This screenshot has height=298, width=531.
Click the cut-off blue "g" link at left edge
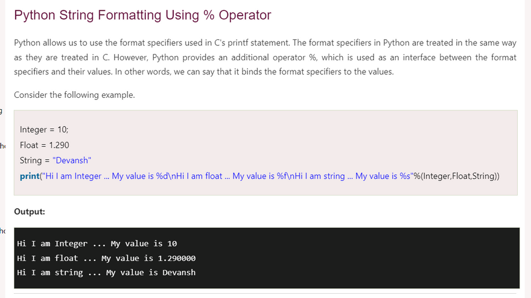pyautogui.click(x=1, y=111)
